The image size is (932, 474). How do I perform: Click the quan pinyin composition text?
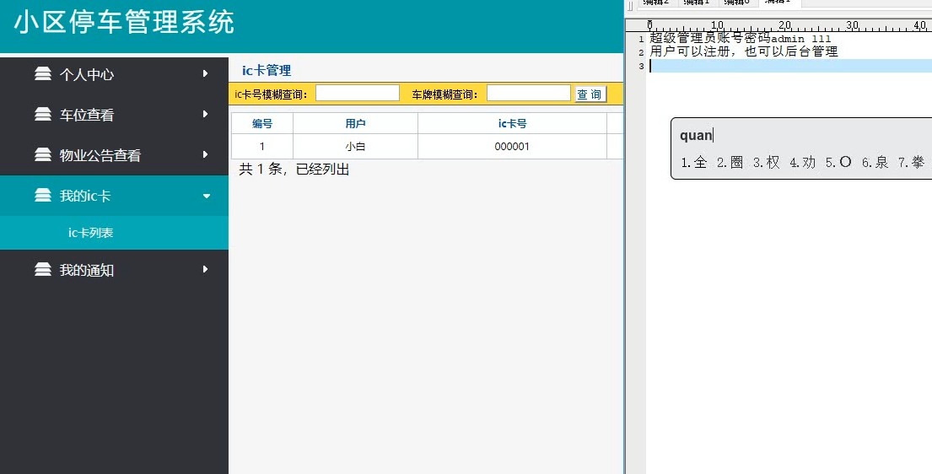coord(696,136)
